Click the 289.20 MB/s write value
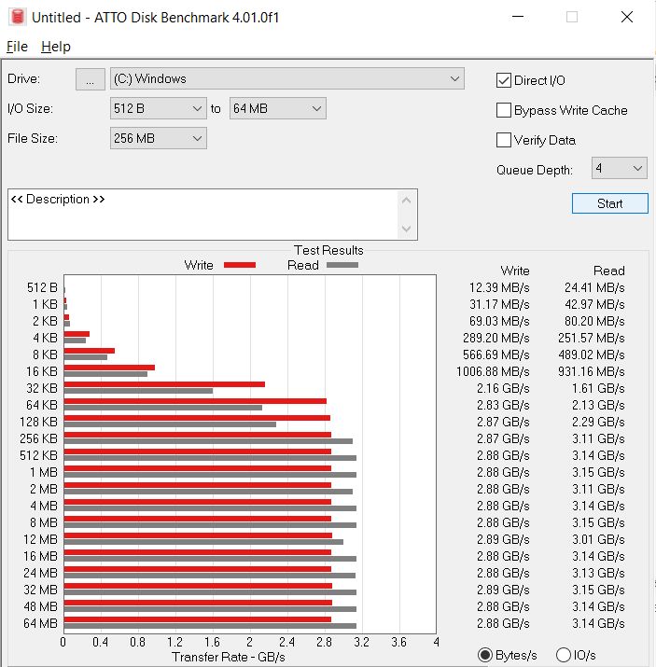The width and height of the screenshot is (656, 667). [496, 339]
